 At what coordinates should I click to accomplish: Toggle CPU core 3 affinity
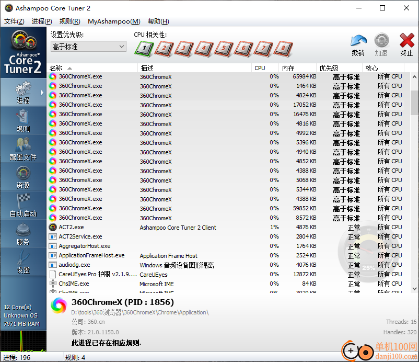tap(184, 49)
